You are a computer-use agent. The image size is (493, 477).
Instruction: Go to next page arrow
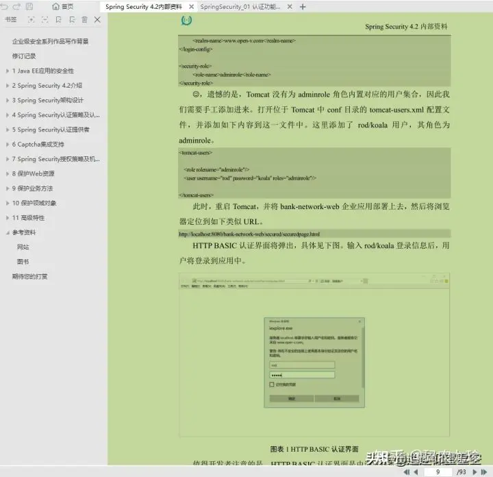pyautogui.click(x=475, y=472)
